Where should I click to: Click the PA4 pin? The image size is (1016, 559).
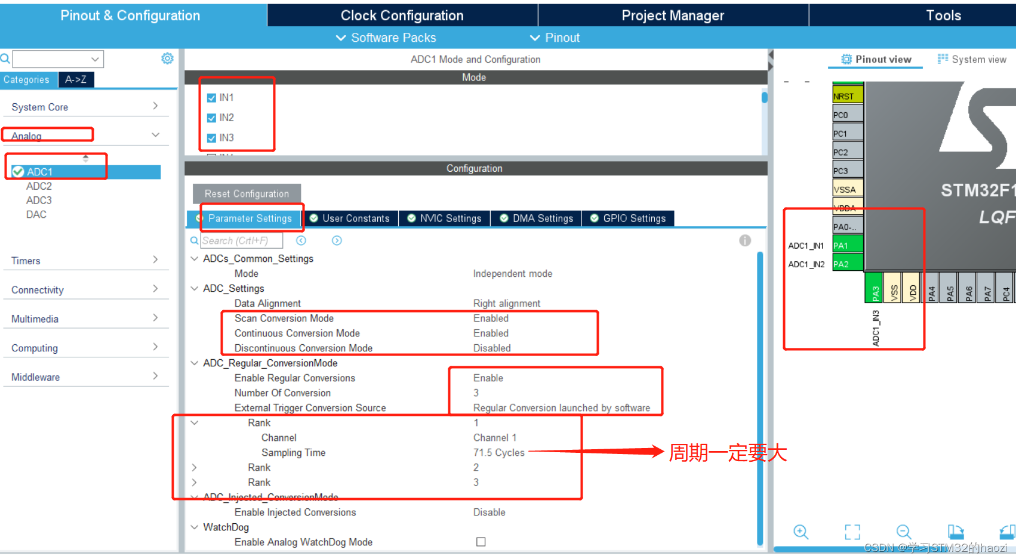click(930, 288)
